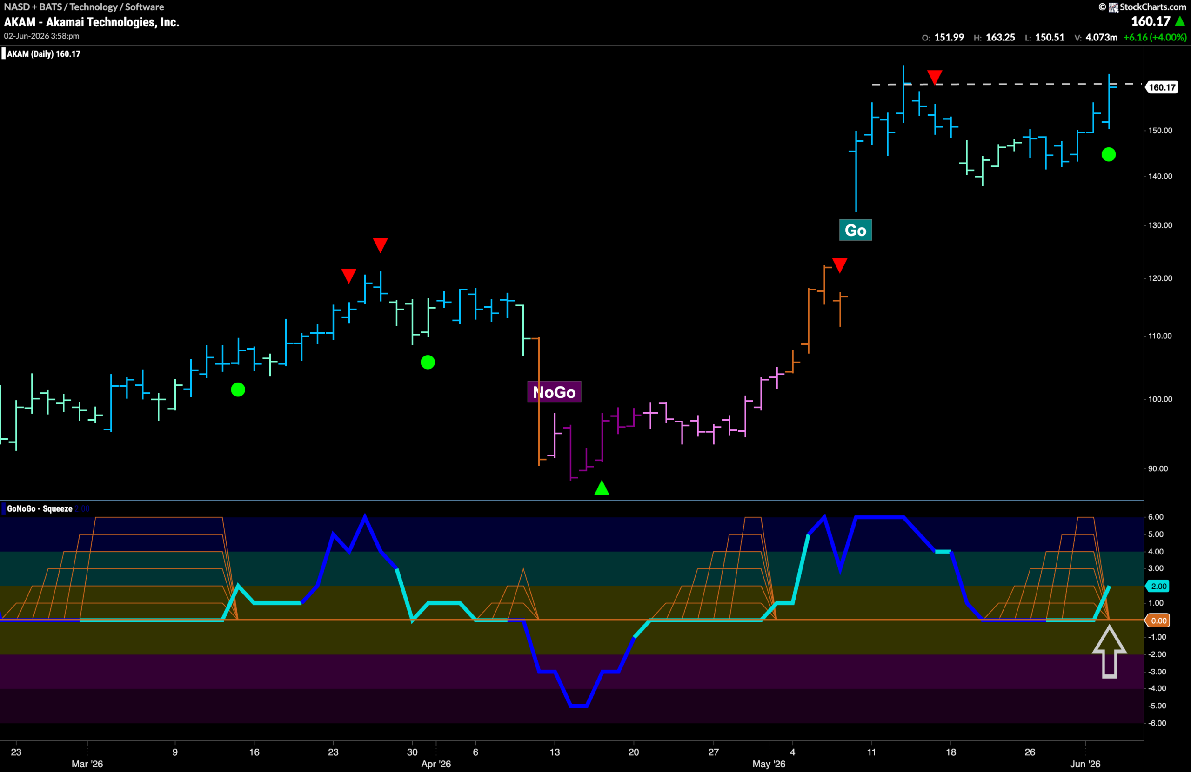Click the green circle near June price bars

(1109, 154)
